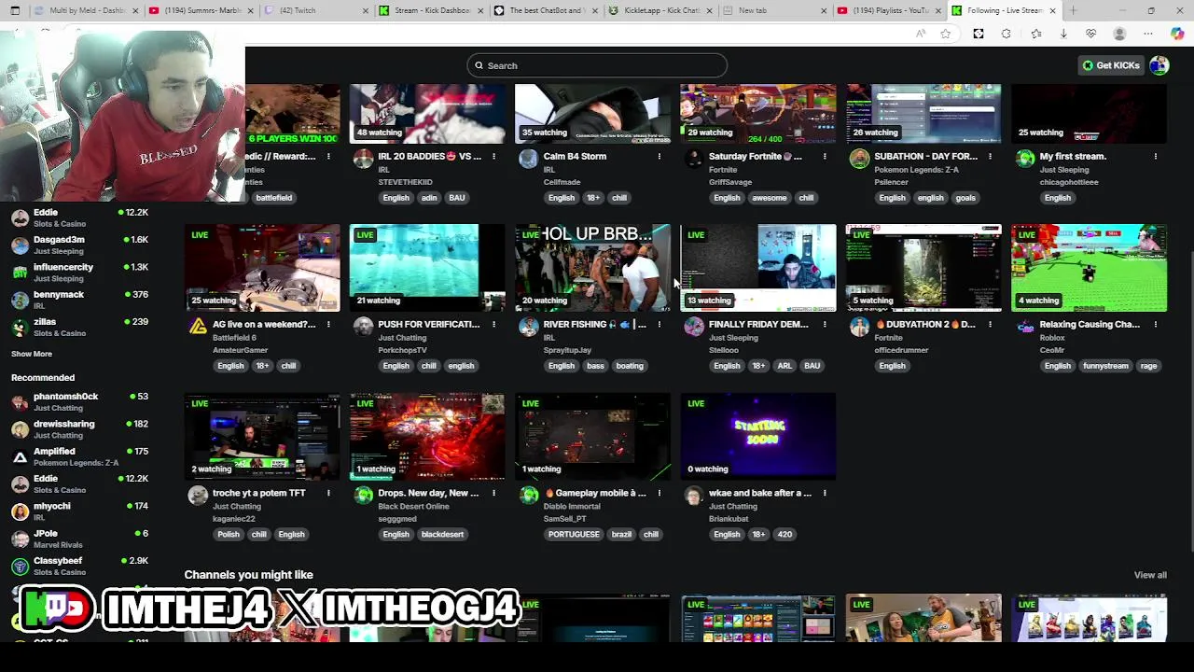Image resolution: width=1194 pixels, height=672 pixels.
Task: Open the SamSell_PT channel avatar
Action: click(x=529, y=496)
